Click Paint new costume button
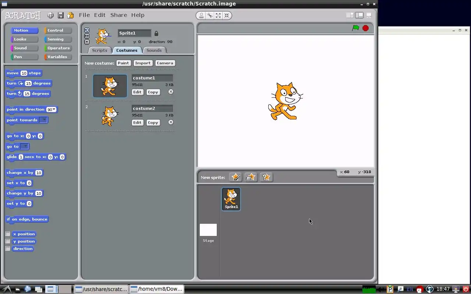Screen dimensions: 471x294 tap(123, 63)
